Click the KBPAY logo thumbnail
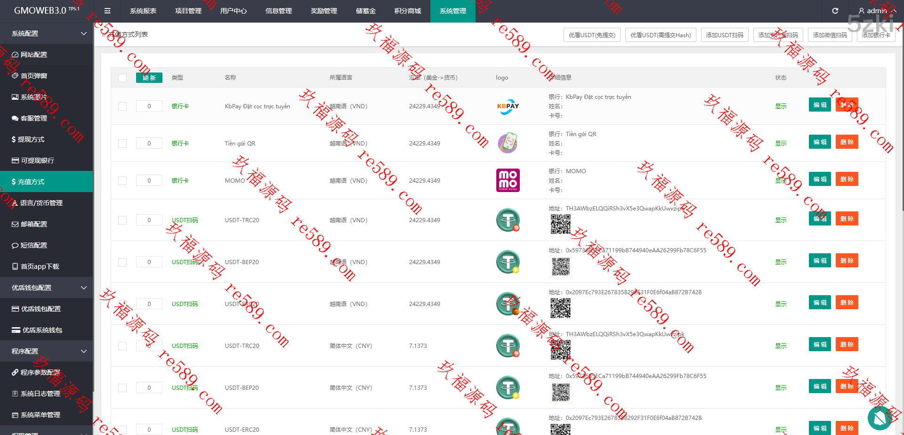Image resolution: width=904 pixels, height=435 pixels. point(508,106)
